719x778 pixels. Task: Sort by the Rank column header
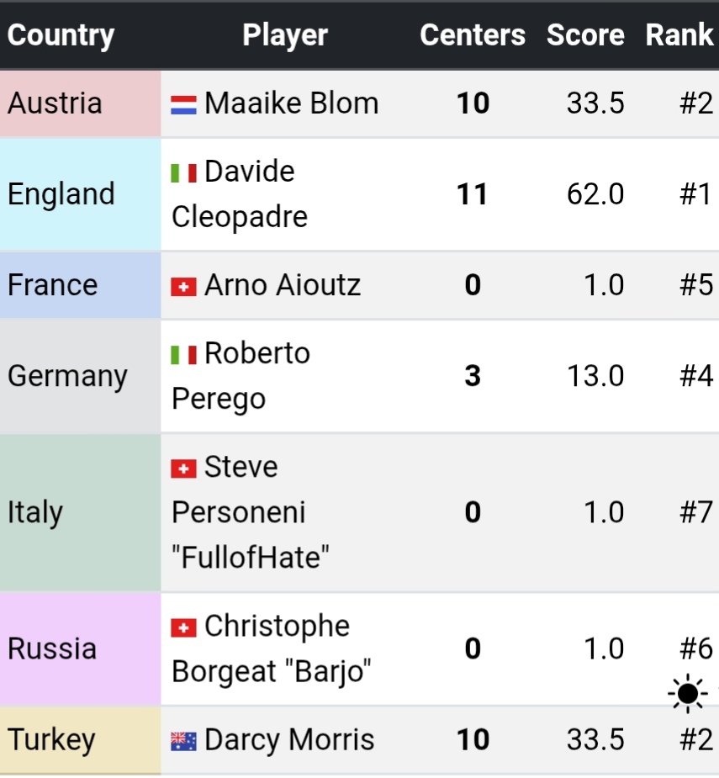[x=679, y=35]
